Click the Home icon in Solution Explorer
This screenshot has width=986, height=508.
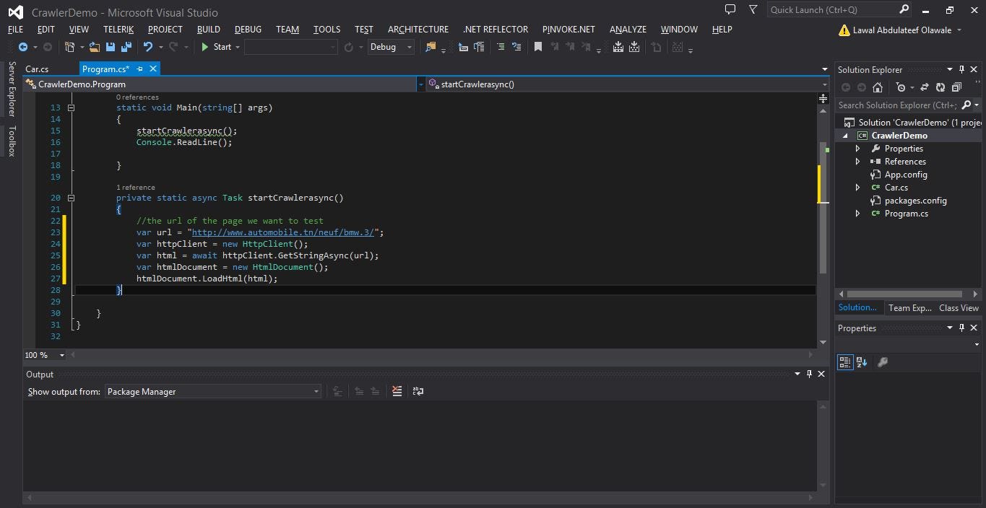877,87
